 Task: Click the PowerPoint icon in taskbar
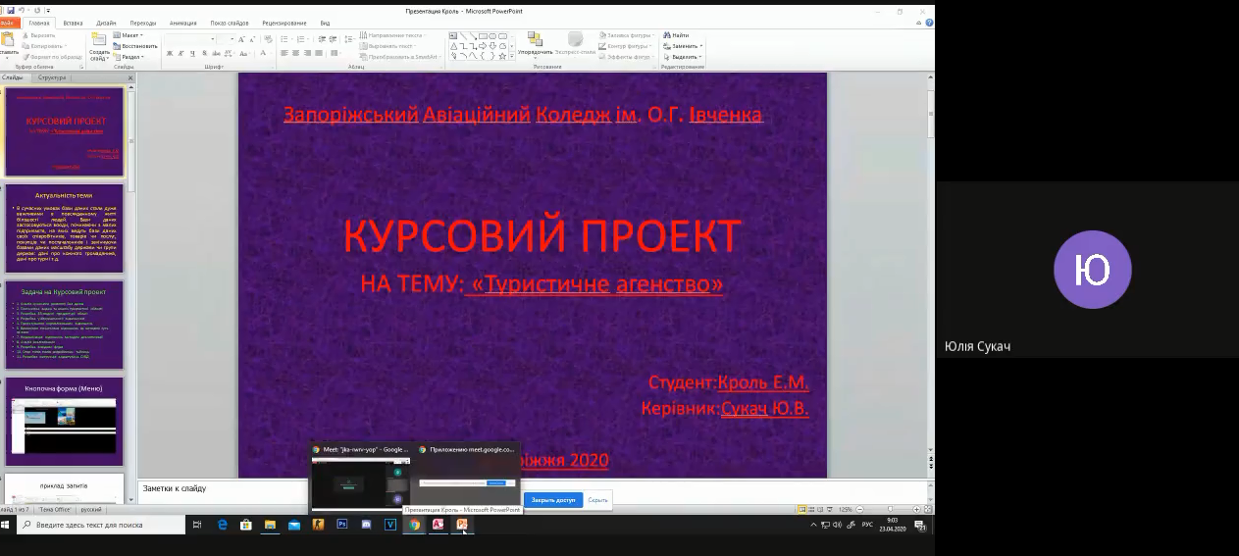[x=462, y=525]
